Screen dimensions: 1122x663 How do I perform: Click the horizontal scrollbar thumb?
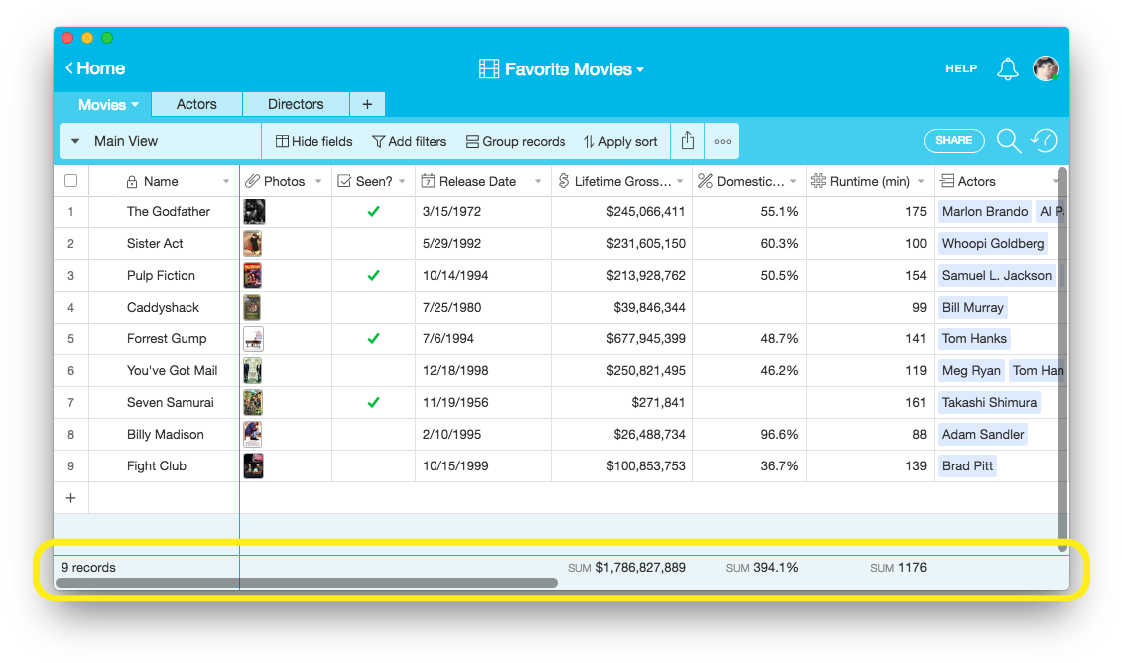307,583
